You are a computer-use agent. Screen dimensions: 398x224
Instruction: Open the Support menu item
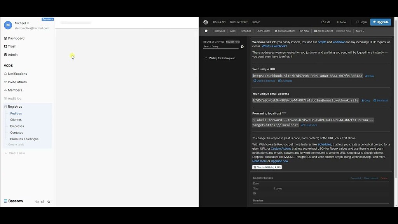tap(255, 22)
